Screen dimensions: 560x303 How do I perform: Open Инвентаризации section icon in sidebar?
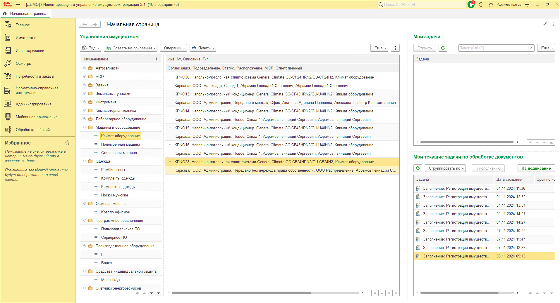8,50
